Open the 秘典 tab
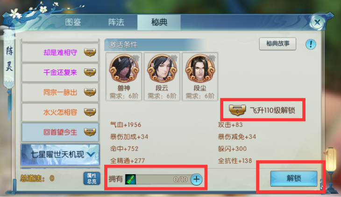This screenshot has width=341, height=197. 159,22
